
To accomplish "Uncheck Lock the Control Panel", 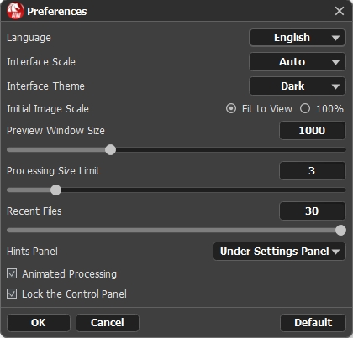I will point(12,294).
